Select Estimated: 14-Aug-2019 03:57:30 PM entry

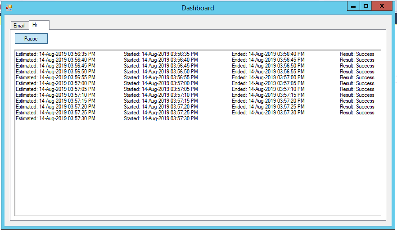pyautogui.click(x=55, y=118)
